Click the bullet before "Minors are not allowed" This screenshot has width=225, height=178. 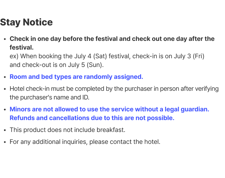[x=5, y=110]
